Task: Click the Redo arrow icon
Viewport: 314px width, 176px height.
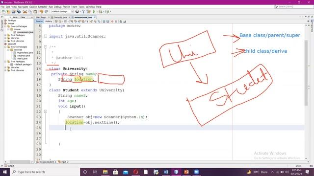Action: [47, 12]
